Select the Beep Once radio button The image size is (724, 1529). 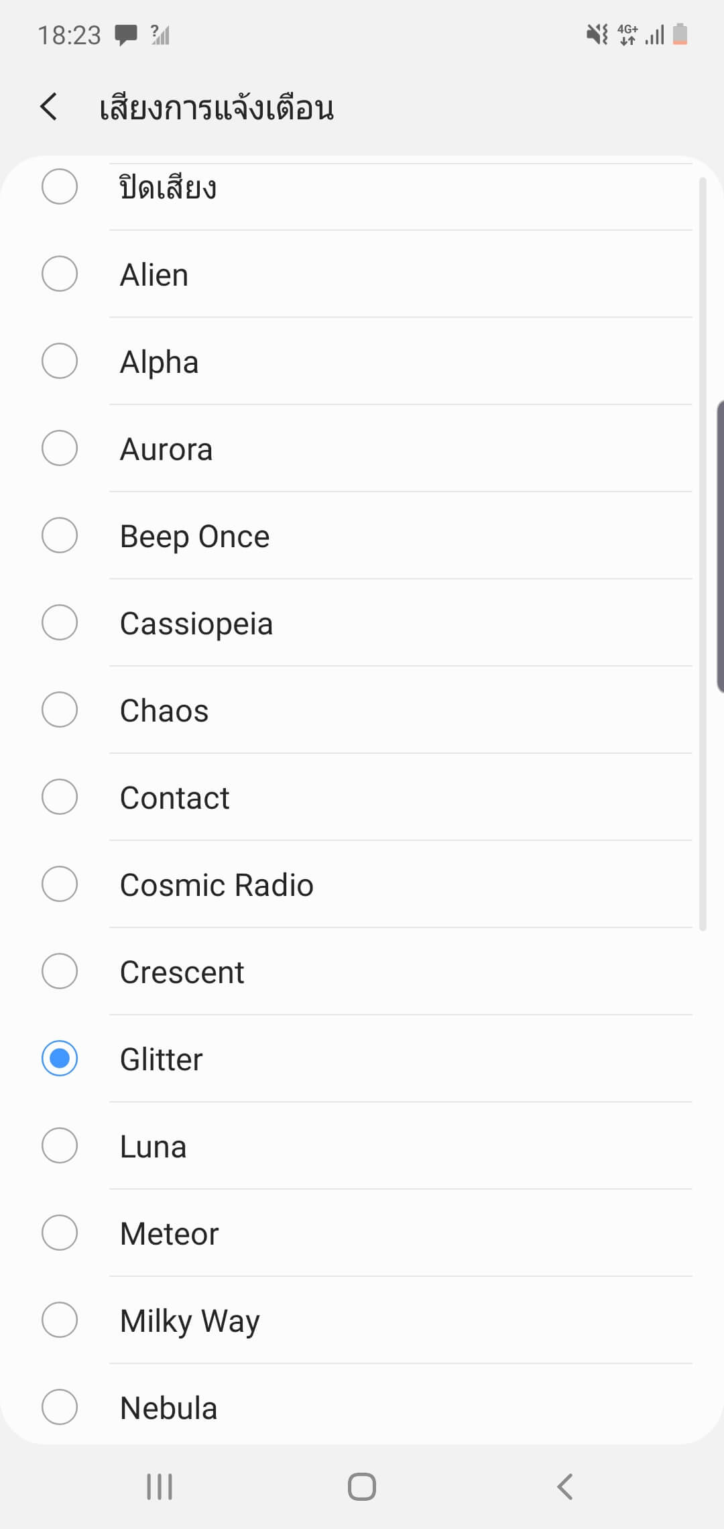tap(60, 536)
